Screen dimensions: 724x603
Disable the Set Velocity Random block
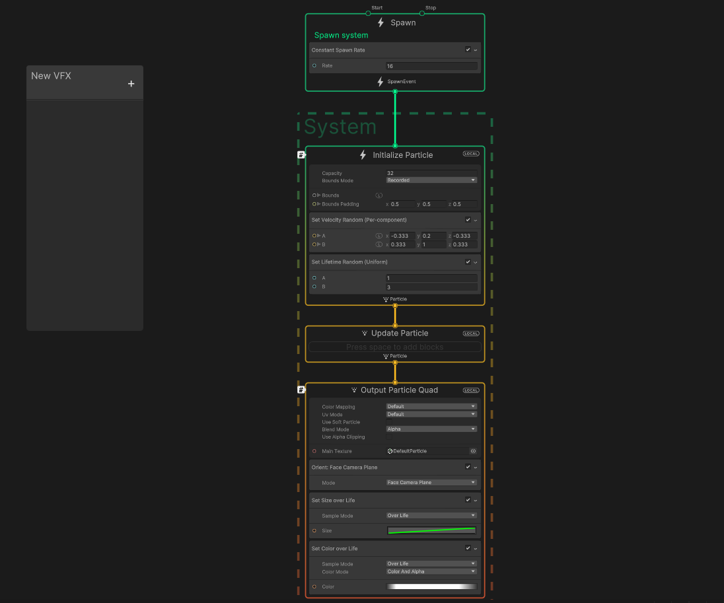point(468,220)
